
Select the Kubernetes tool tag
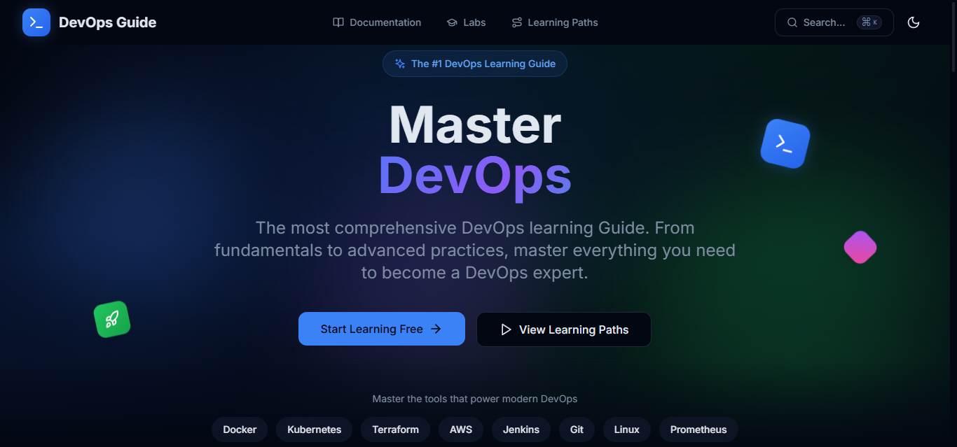(314, 429)
